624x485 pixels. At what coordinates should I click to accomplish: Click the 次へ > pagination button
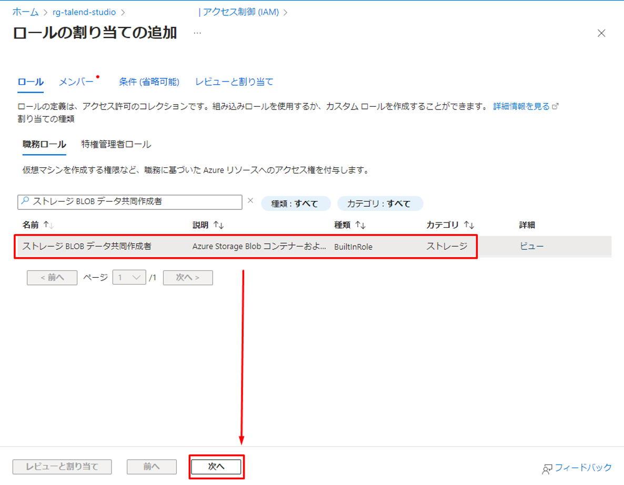click(188, 277)
